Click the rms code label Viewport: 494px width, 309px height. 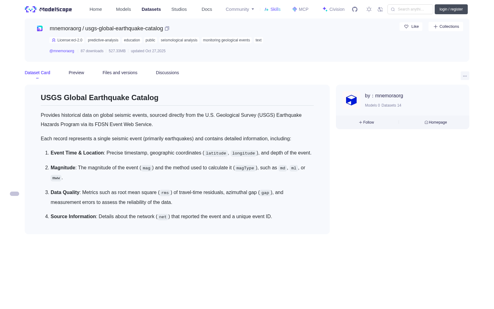point(165,193)
